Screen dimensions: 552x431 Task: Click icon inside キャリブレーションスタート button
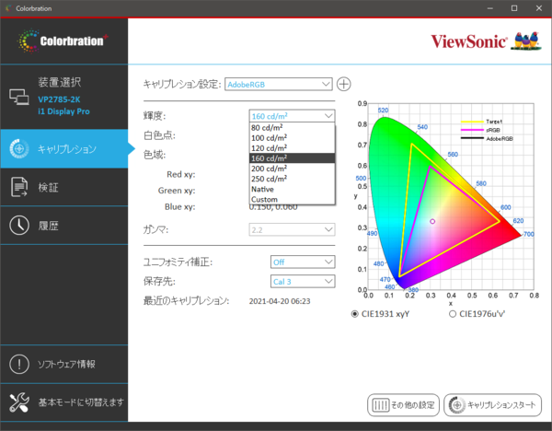[457, 405]
